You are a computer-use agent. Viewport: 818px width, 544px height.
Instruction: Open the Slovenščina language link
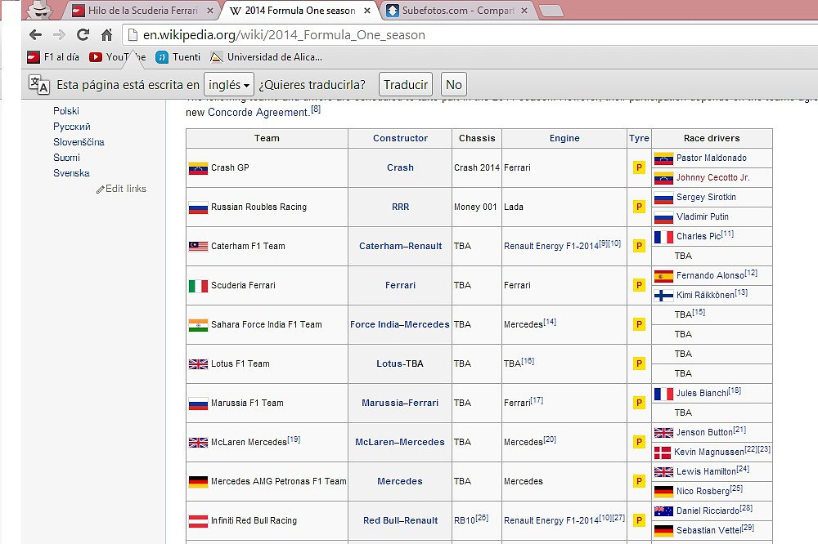pos(79,142)
